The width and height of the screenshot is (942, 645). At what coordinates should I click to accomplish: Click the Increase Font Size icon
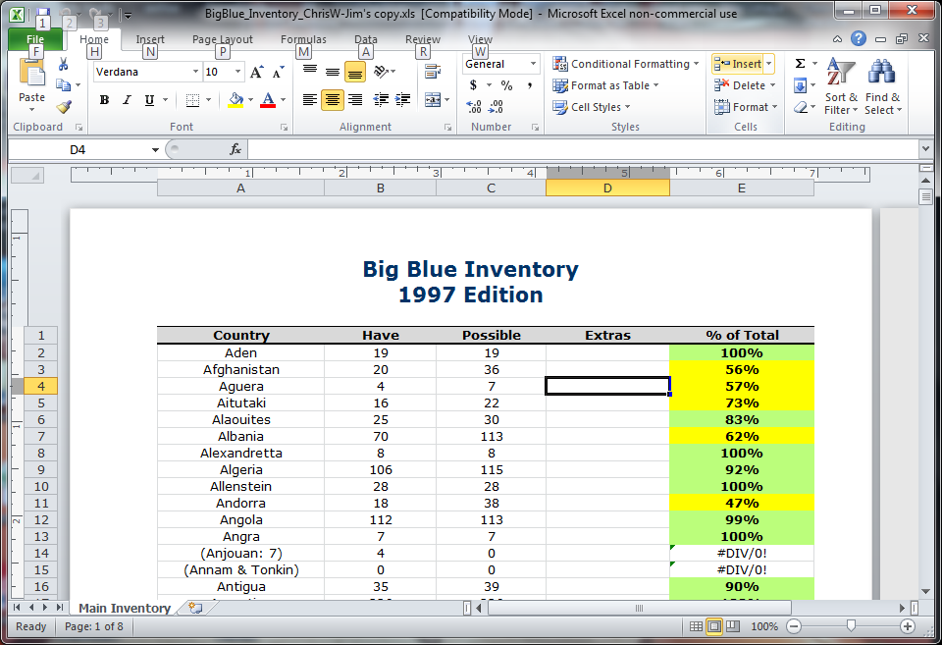pyautogui.click(x=254, y=71)
